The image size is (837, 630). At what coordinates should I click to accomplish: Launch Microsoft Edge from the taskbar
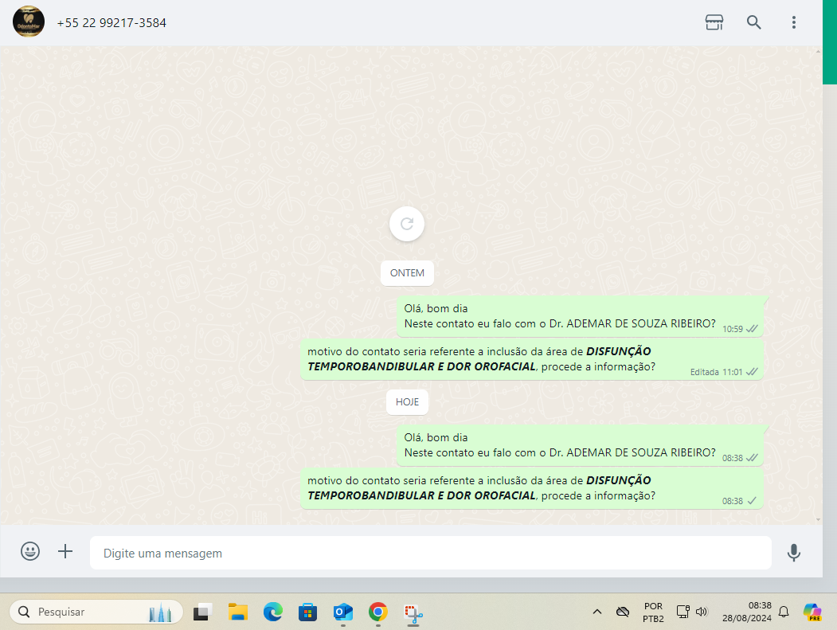point(273,612)
